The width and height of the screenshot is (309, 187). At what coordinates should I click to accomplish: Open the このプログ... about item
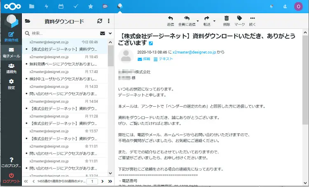pos(11,163)
